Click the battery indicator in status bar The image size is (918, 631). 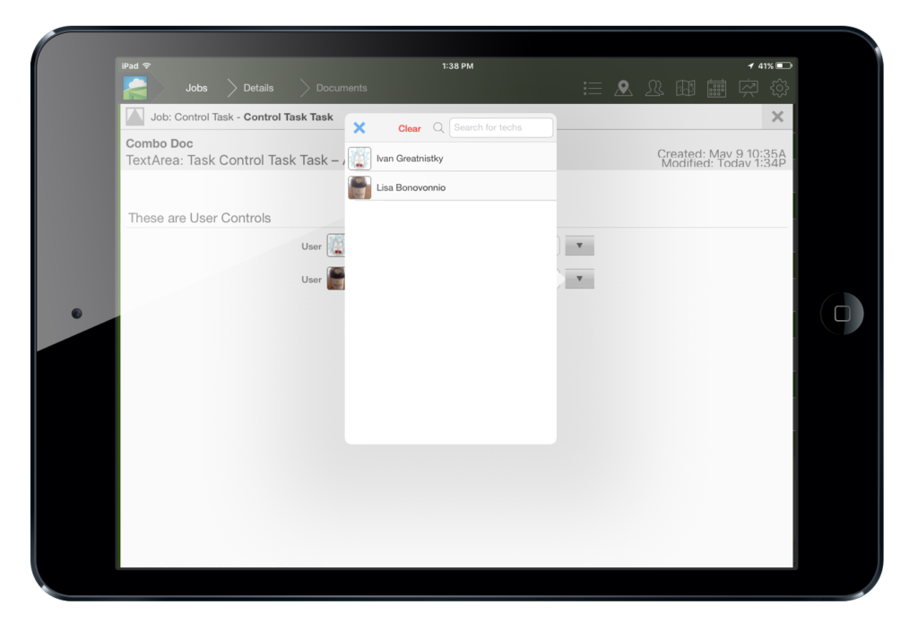pos(784,65)
